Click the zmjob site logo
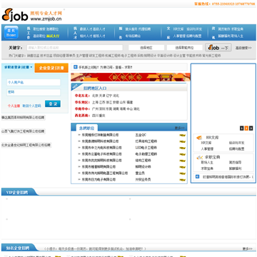This screenshot has height=257, width=257. coord(31,15)
